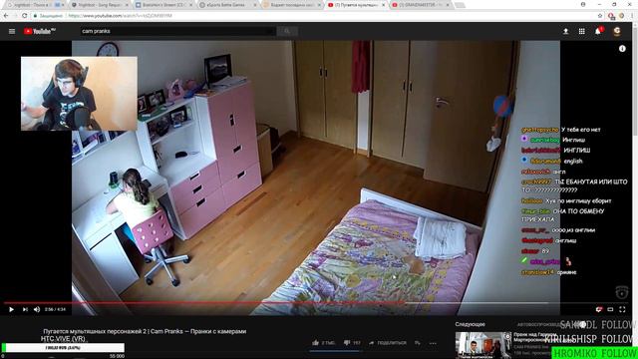Click the secure lock site info icon
The height and width of the screenshot is (359, 638).
[x=36, y=16]
